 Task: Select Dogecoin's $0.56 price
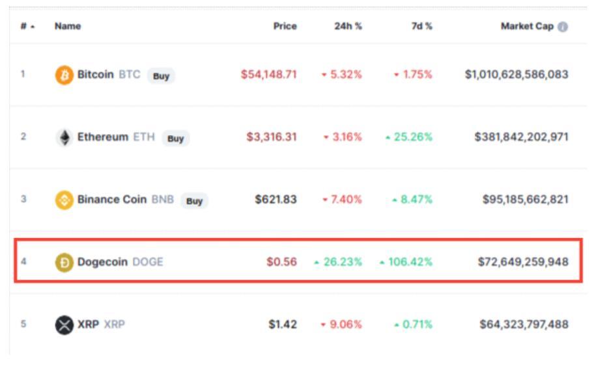click(281, 262)
